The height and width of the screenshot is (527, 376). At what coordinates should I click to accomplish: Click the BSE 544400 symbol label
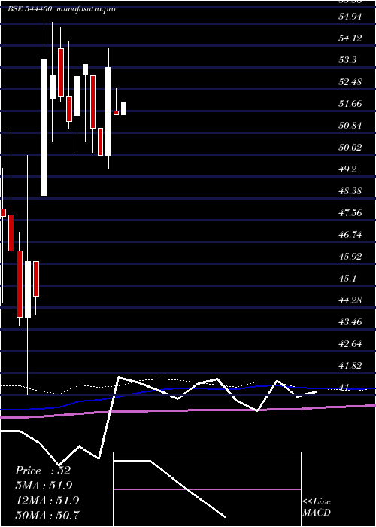(29, 9)
